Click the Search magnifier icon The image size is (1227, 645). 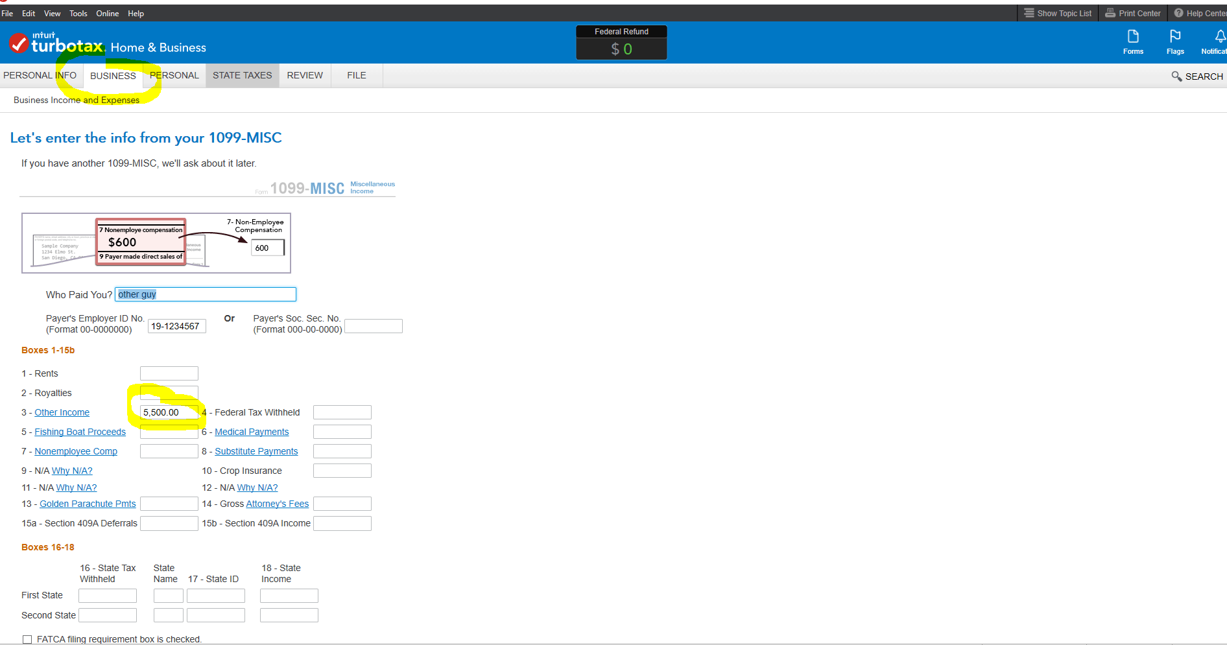click(1176, 76)
